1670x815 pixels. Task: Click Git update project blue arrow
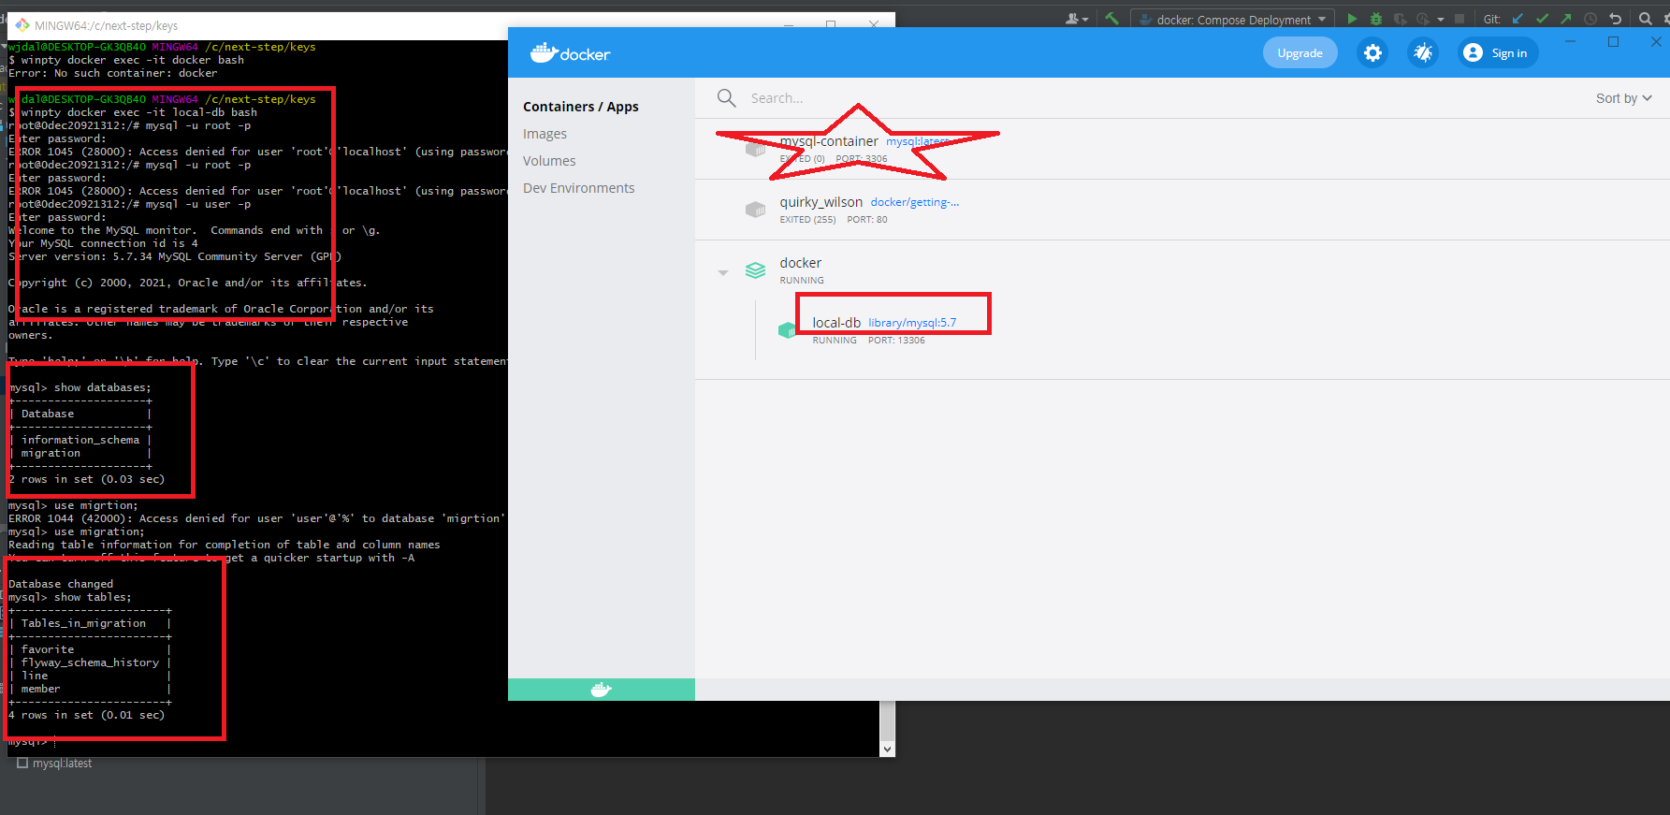[1518, 19]
